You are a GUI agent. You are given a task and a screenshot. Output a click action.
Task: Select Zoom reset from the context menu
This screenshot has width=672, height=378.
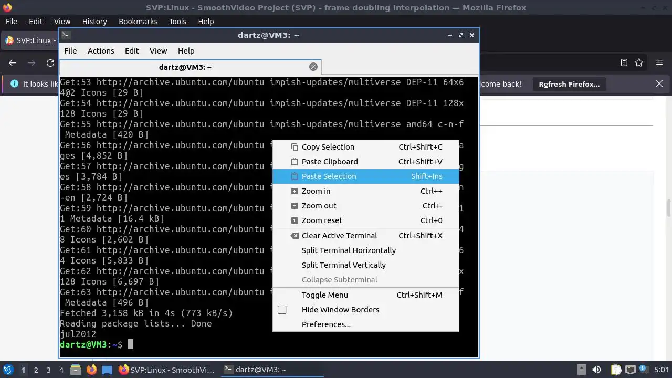(x=365, y=220)
